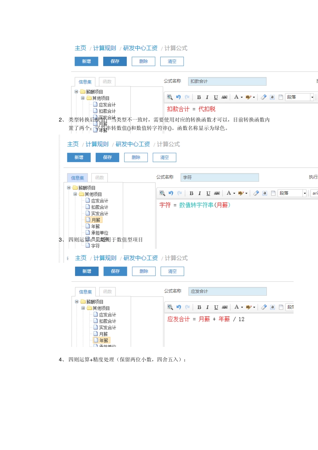
Task: Open 主页 breadcrumb link in topmost screenshot
Action: (80, 48)
